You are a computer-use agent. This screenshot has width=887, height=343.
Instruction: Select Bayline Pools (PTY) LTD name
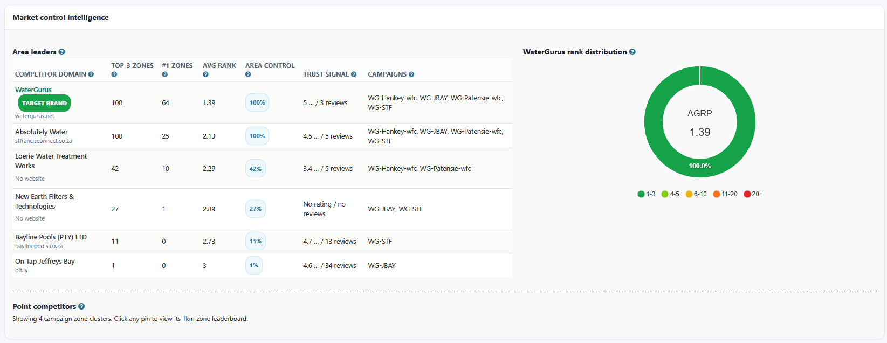51,237
